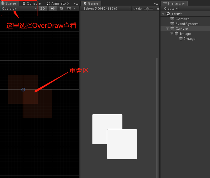Click the Camera cube icon

pyautogui.click(x=172, y=19)
